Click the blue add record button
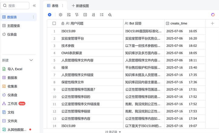 (x=50, y=15)
